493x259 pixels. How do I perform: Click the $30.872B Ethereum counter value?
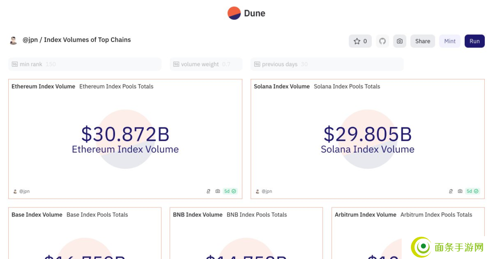tap(126, 134)
